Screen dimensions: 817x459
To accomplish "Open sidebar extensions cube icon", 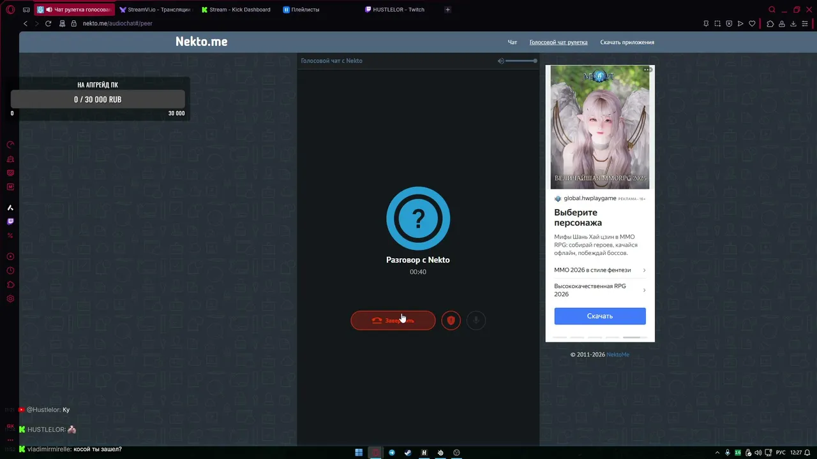I will pyautogui.click(x=10, y=284).
